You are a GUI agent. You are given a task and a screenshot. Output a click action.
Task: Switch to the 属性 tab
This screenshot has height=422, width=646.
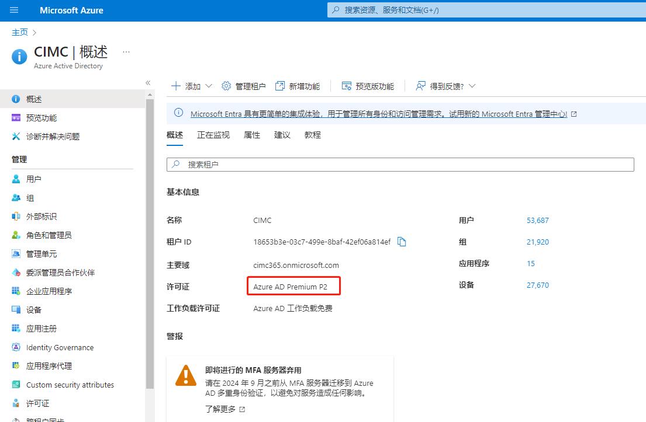(252, 135)
